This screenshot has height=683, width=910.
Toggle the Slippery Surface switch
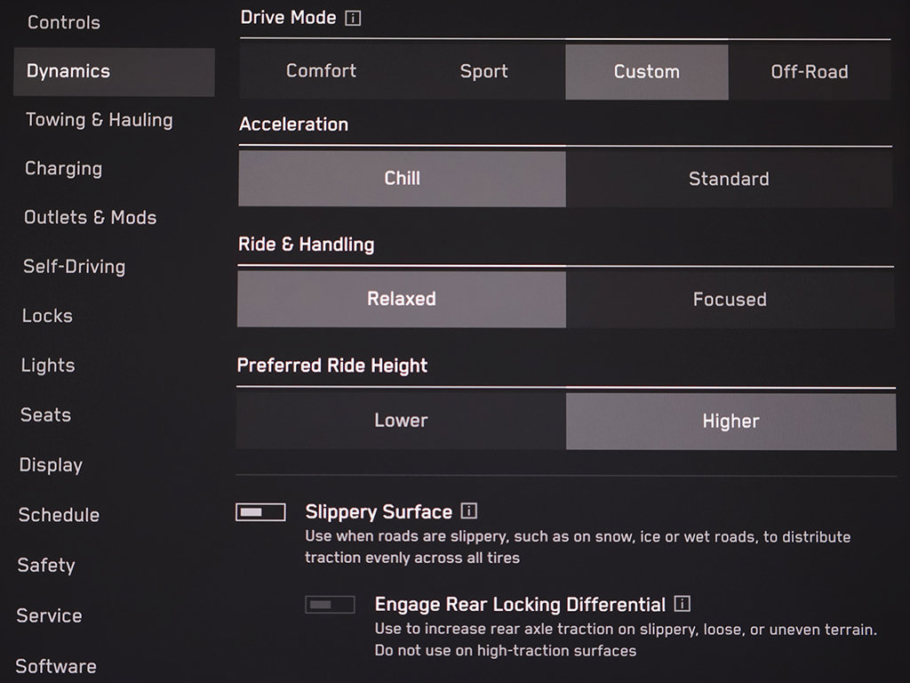[260, 512]
